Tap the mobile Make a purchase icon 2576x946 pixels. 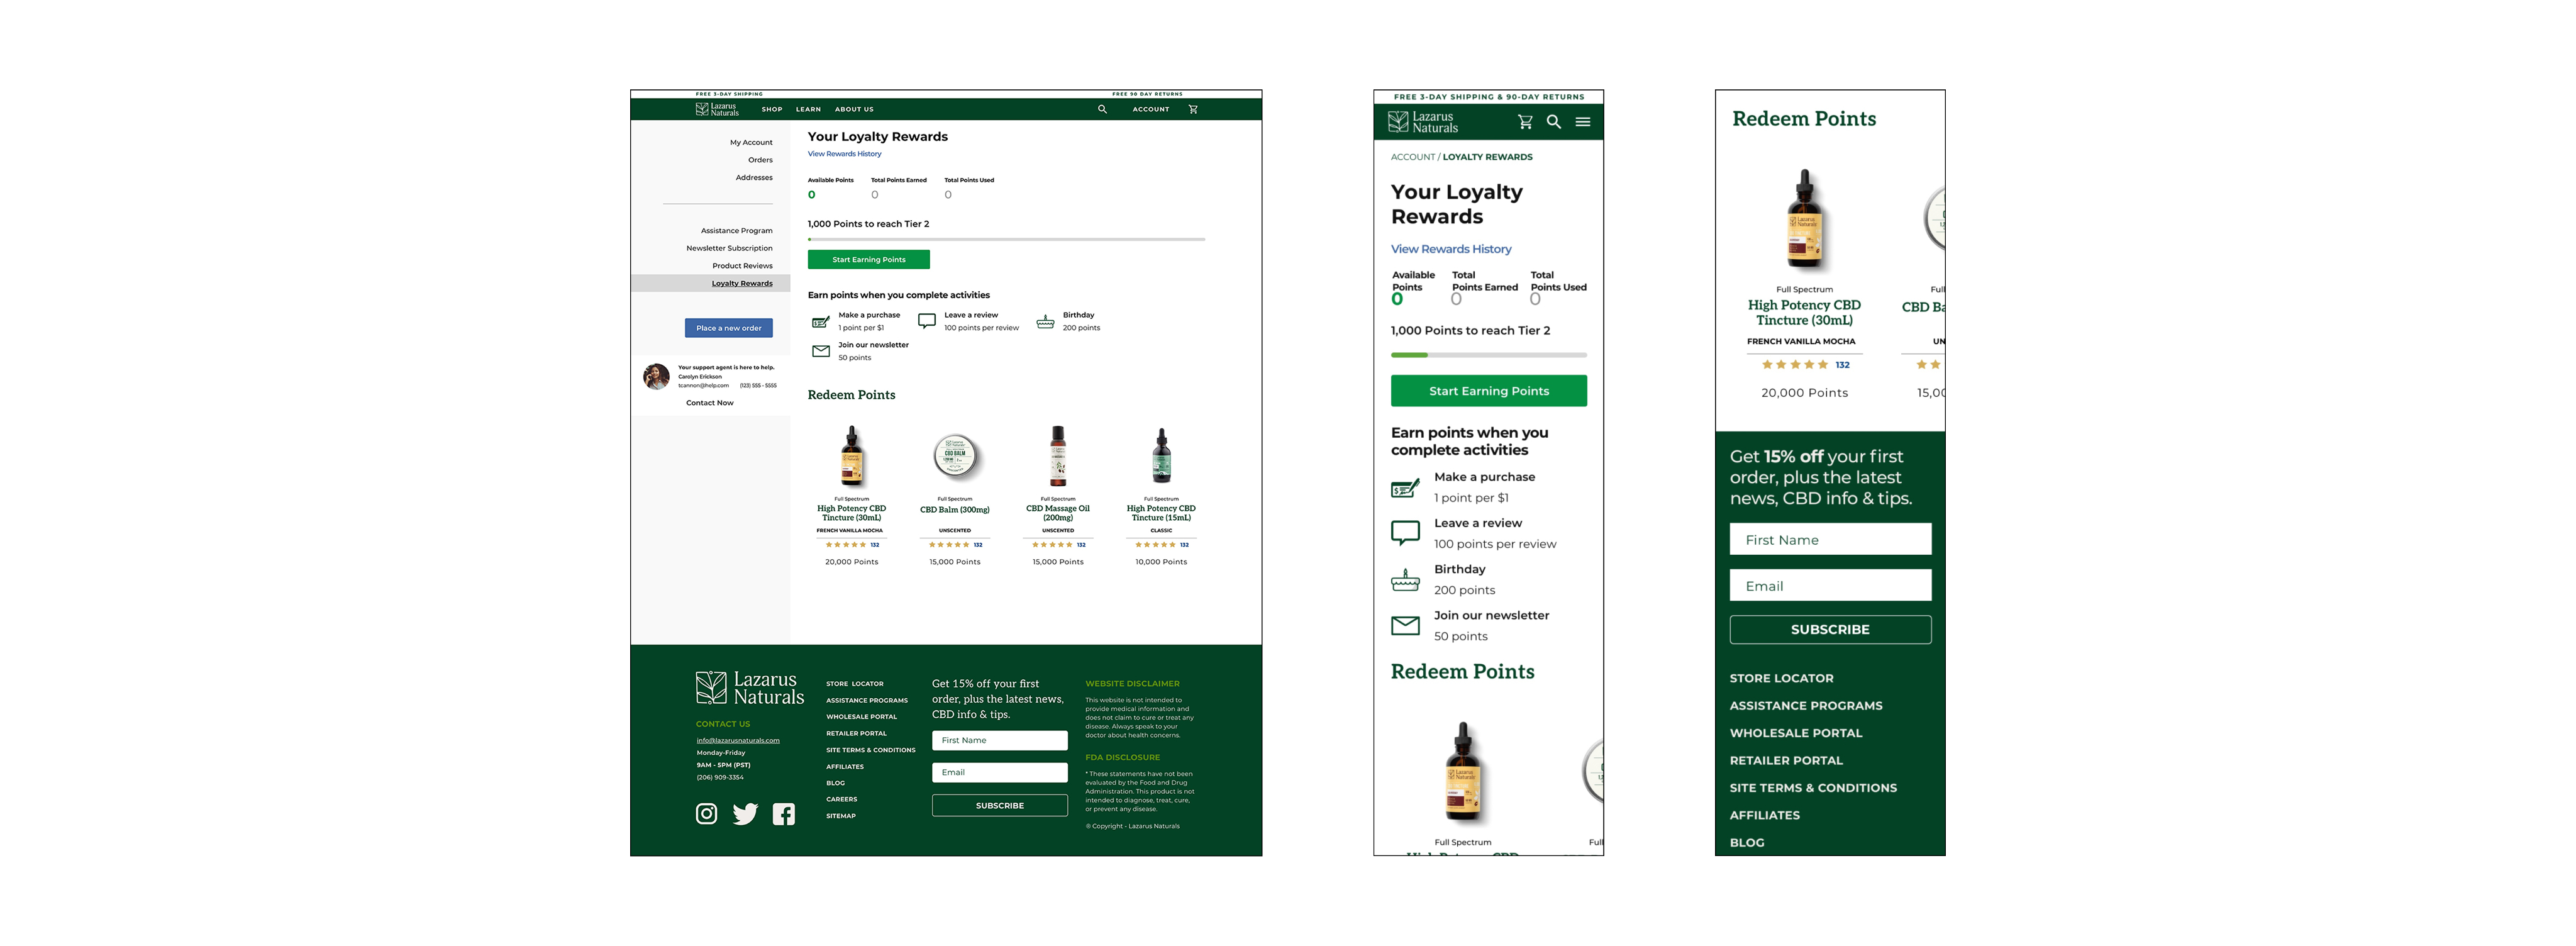[x=1405, y=488]
